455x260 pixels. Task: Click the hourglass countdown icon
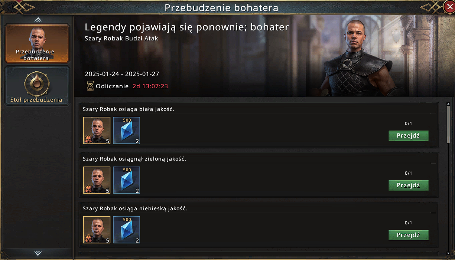click(x=90, y=86)
